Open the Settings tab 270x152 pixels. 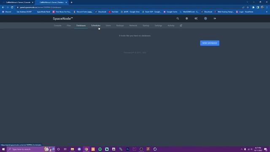[158, 25]
